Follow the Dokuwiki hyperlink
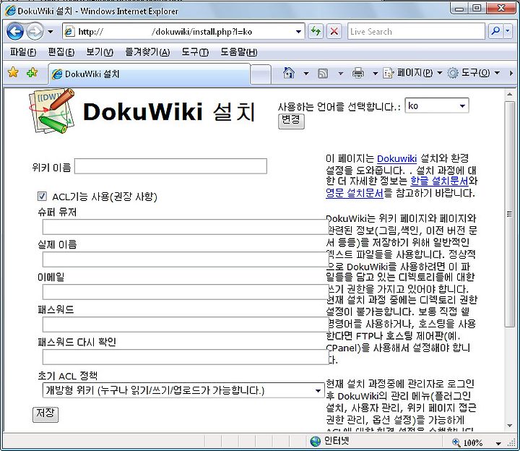The width and height of the screenshot is (520, 451). [396, 158]
